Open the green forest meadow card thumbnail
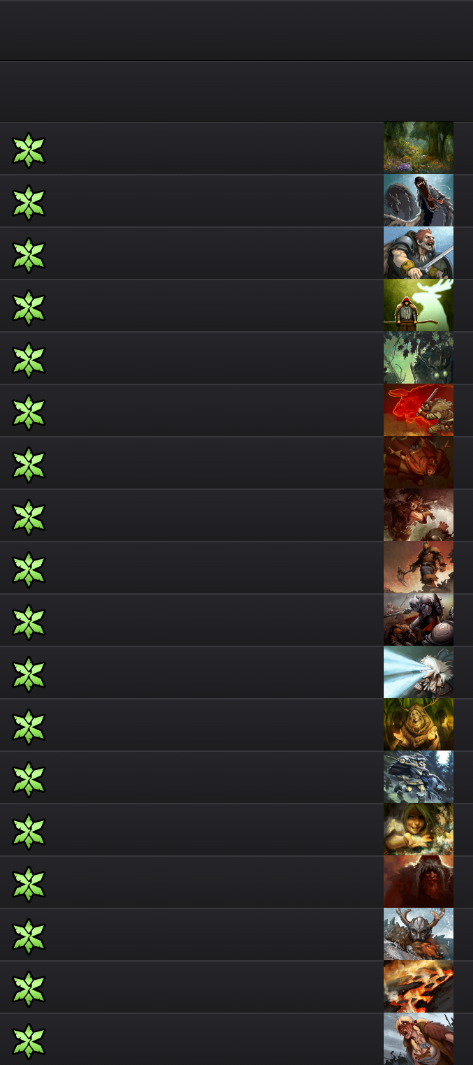The image size is (473, 1065). pyautogui.click(x=419, y=147)
